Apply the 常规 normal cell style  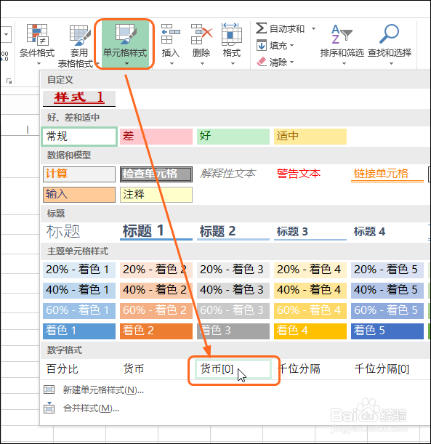79,137
